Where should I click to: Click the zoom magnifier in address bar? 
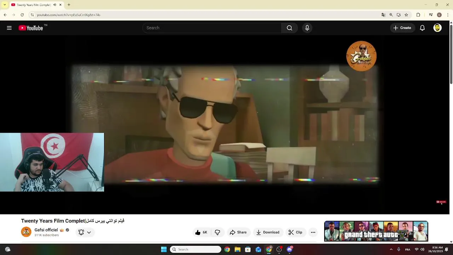391,15
